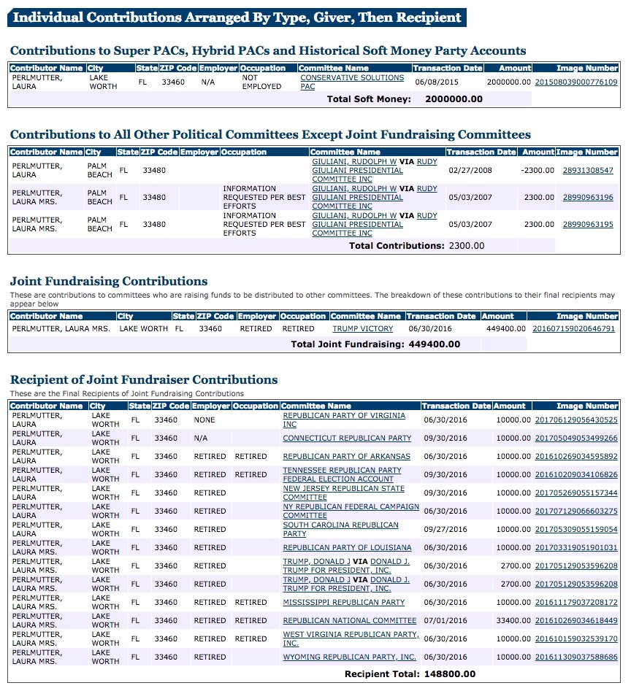631x691 pixels.
Task: Open image number 201607159020646791
Action: (x=573, y=329)
